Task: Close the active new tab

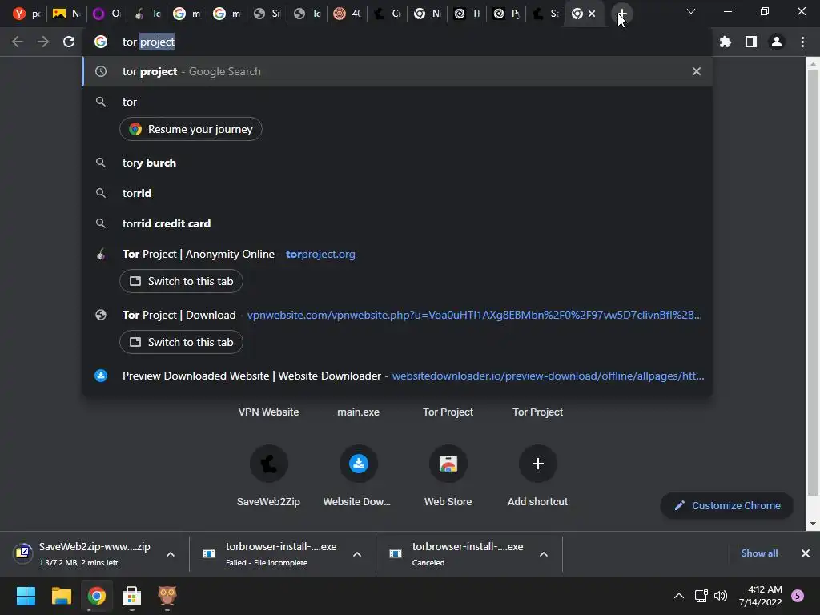Action: click(x=592, y=14)
